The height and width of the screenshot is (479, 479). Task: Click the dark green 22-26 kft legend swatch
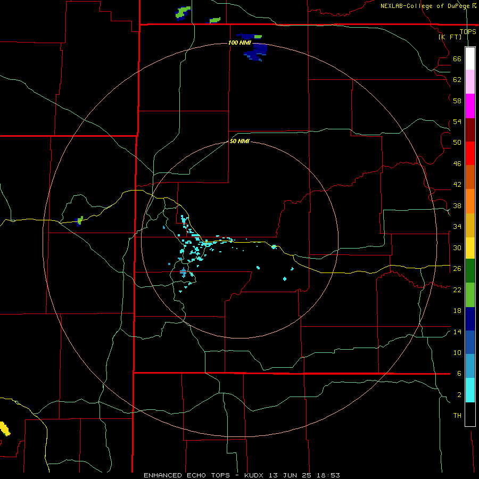coord(470,271)
